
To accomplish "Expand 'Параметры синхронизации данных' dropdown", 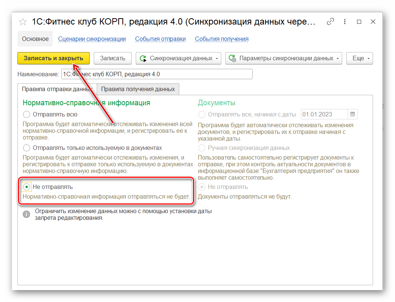I will 284,58.
